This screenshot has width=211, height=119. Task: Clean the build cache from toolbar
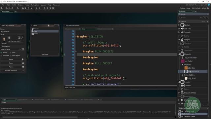[32, 8]
